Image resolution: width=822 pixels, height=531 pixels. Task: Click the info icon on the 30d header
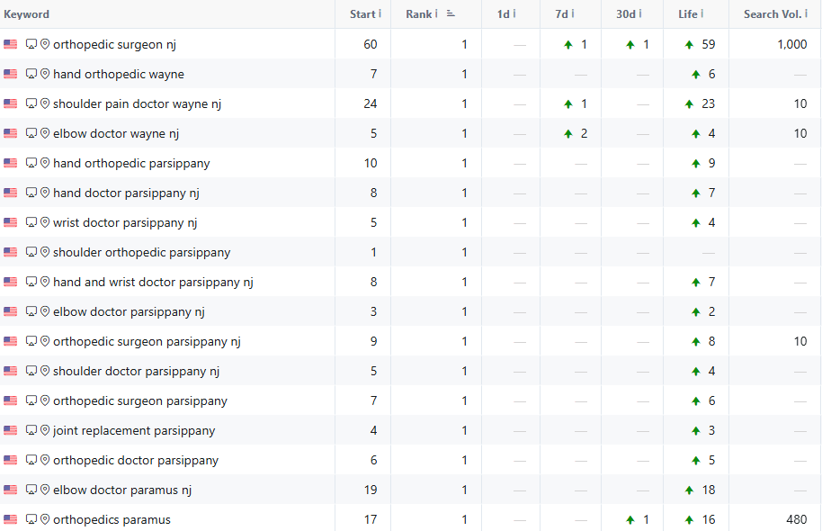(639, 14)
